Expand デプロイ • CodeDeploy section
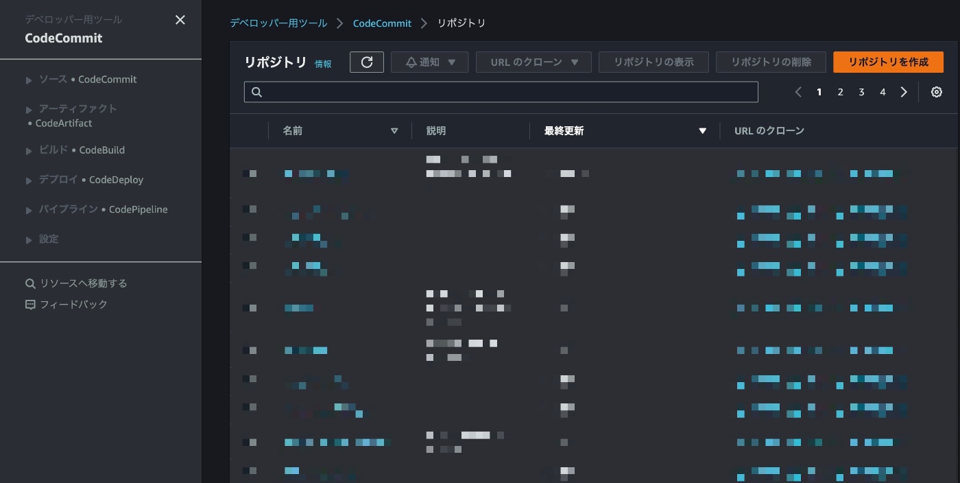Screen dimensions: 960x483 (29, 180)
